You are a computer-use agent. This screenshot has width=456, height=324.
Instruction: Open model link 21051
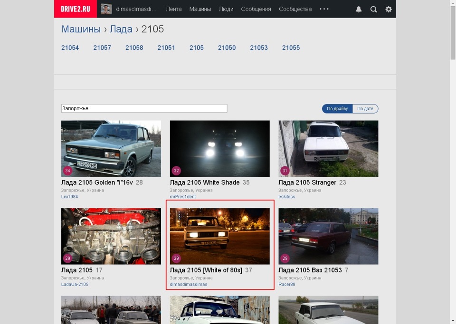[x=166, y=48]
